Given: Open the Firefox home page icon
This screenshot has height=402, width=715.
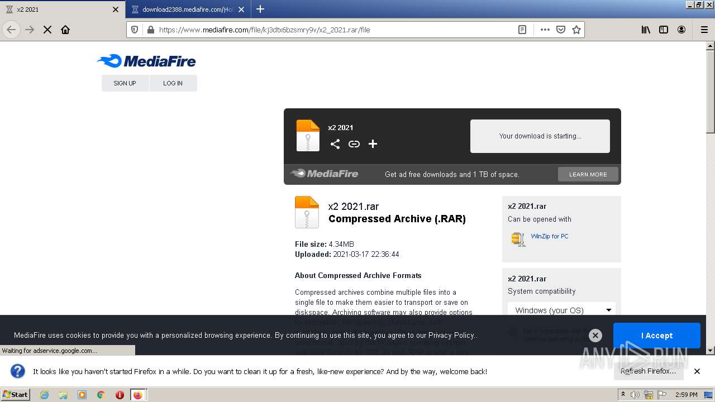Looking at the screenshot, I should tap(65, 30).
